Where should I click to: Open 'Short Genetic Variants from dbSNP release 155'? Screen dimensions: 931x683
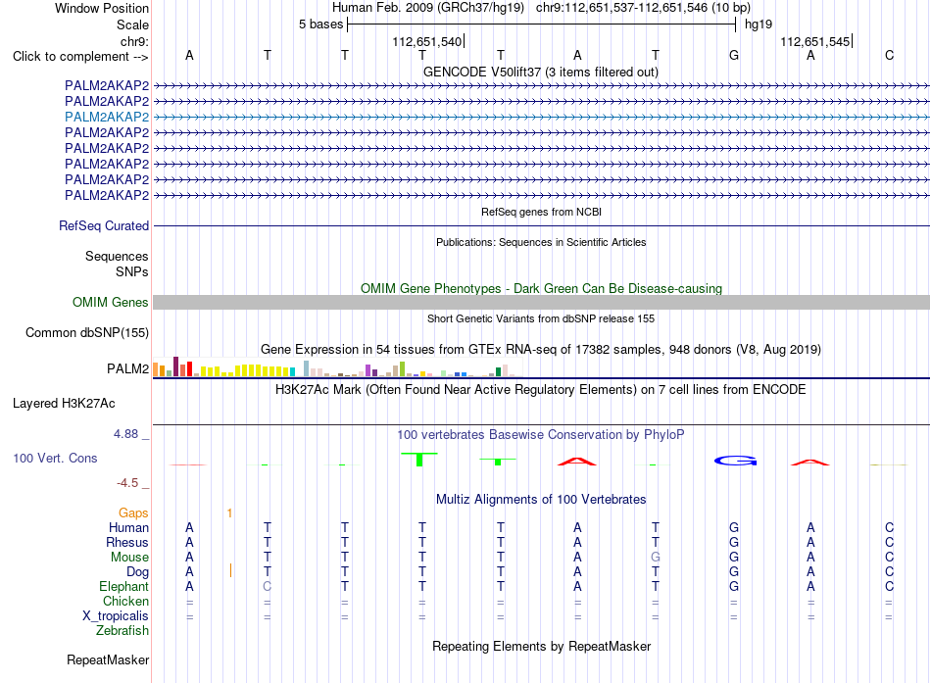pyautogui.click(x=541, y=318)
